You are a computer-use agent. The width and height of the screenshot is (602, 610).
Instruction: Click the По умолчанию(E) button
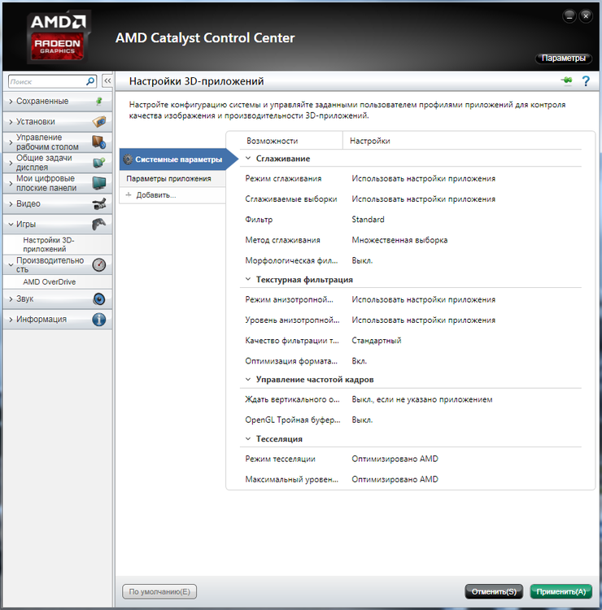coord(159,591)
